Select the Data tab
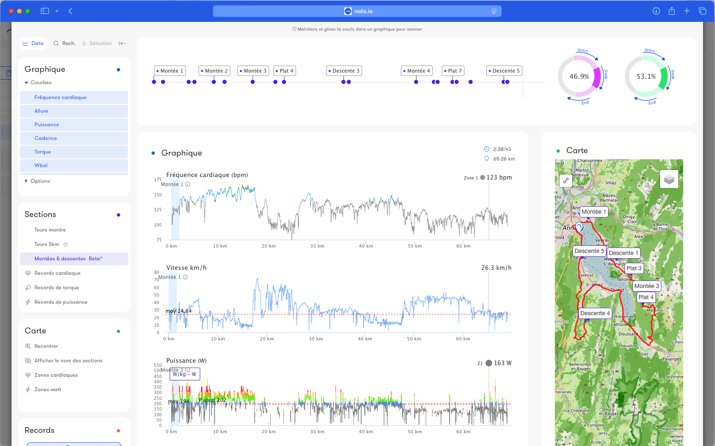715x446 pixels. [x=33, y=43]
